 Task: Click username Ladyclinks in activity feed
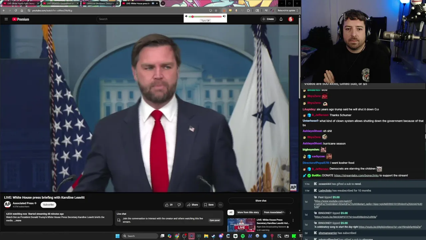pyautogui.click(x=325, y=191)
